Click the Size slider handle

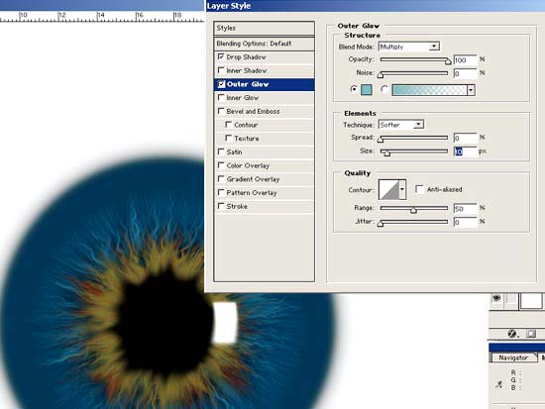[x=387, y=153]
